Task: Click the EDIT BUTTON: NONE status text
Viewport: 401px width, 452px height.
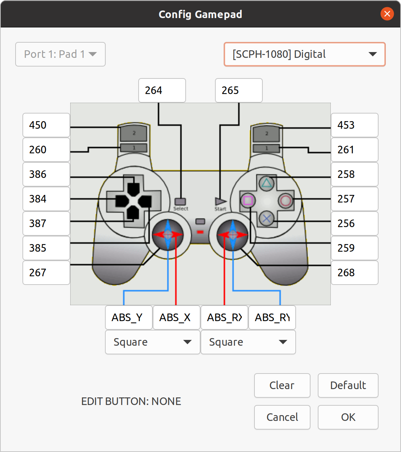Action: click(131, 401)
